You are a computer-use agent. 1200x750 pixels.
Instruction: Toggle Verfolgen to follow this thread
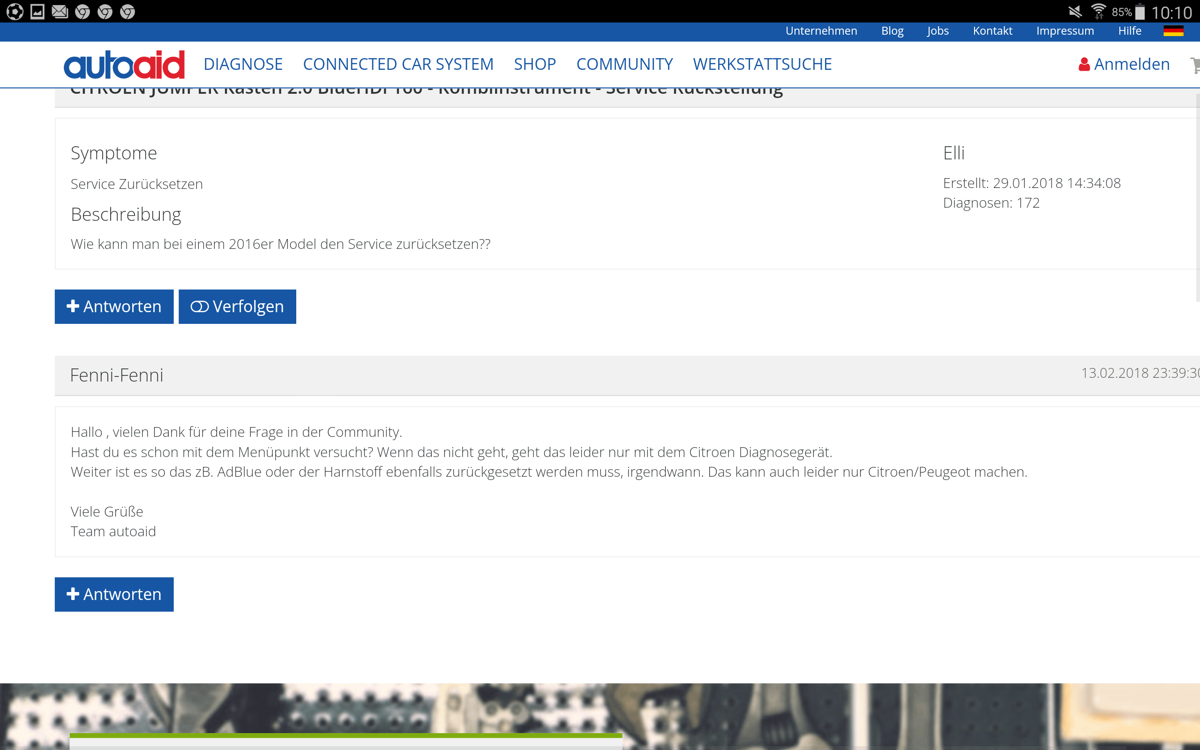point(237,307)
